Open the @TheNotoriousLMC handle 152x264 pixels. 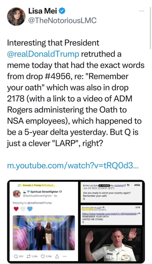point(62,21)
